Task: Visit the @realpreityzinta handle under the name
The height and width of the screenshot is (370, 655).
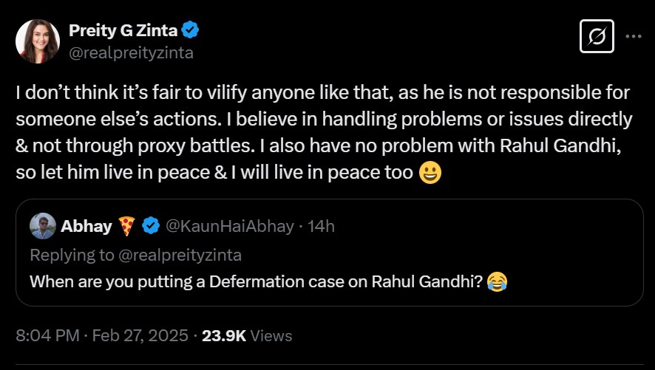Action: coord(132,52)
